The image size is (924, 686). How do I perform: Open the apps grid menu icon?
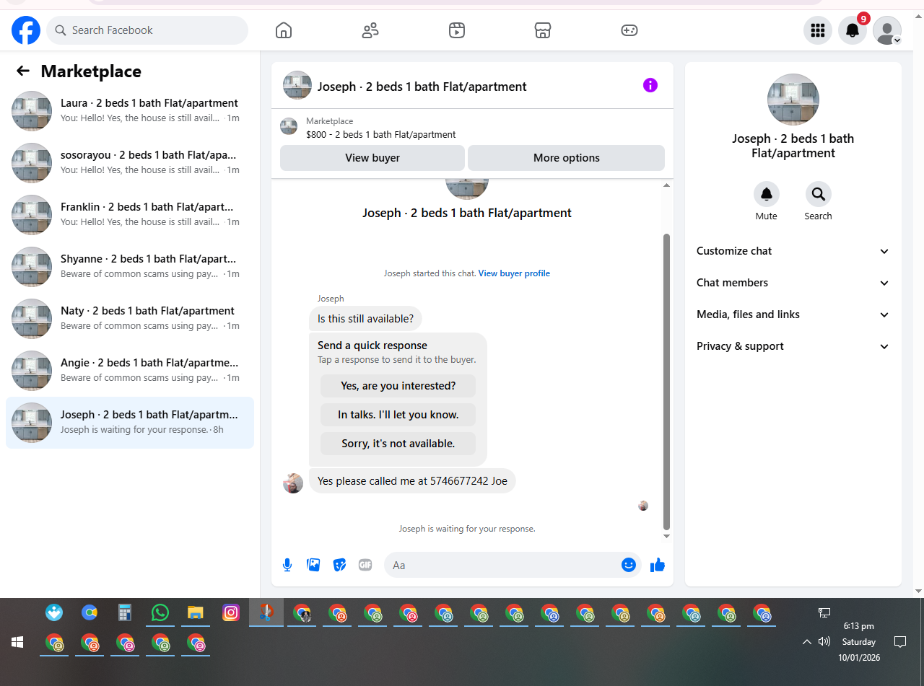[x=818, y=30]
